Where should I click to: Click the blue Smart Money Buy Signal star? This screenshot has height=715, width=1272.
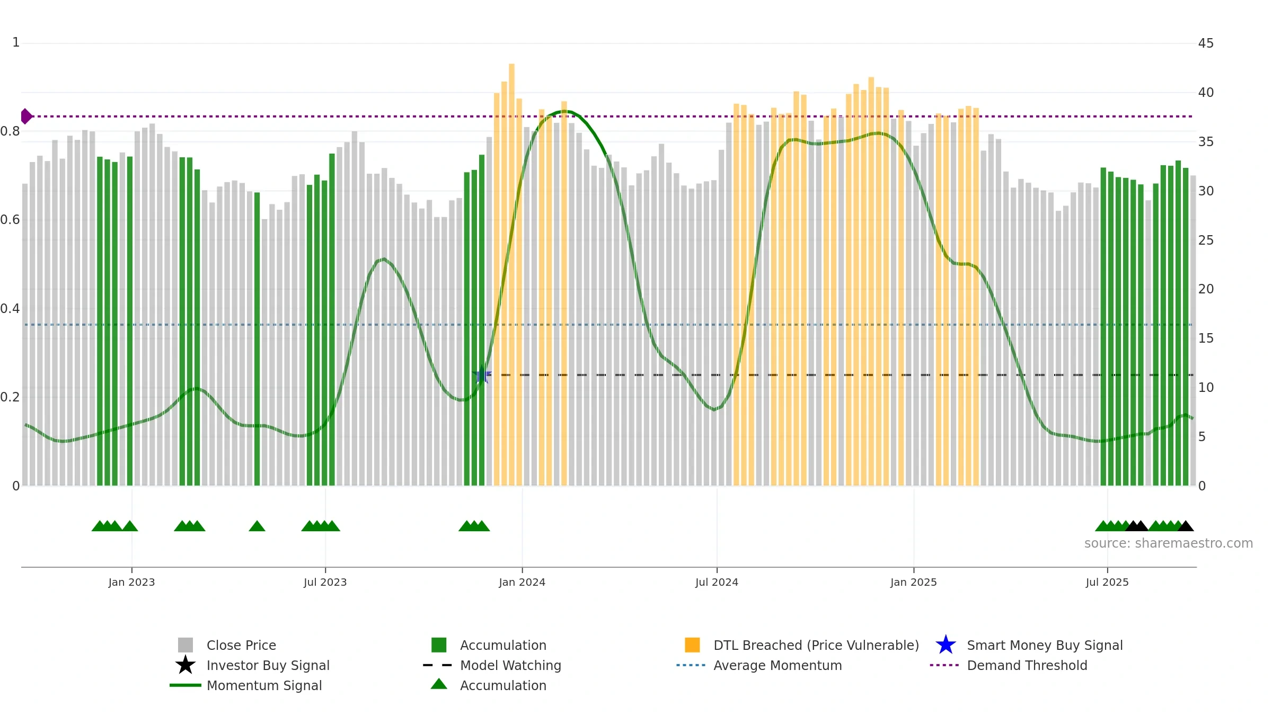click(946, 645)
